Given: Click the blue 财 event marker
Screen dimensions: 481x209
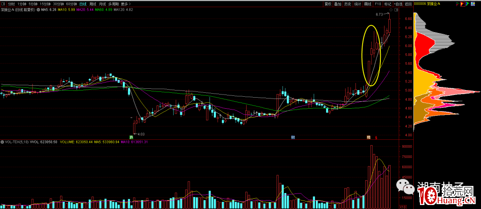Looking at the screenshot, I should coord(293,137).
